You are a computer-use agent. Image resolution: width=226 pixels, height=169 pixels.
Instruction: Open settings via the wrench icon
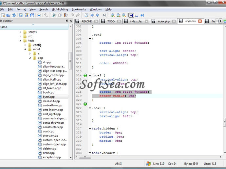click(x=46, y=15)
